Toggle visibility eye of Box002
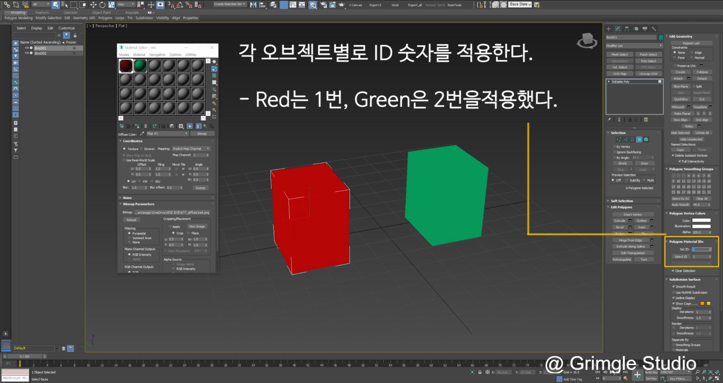The height and width of the screenshot is (383, 723). click(26, 53)
